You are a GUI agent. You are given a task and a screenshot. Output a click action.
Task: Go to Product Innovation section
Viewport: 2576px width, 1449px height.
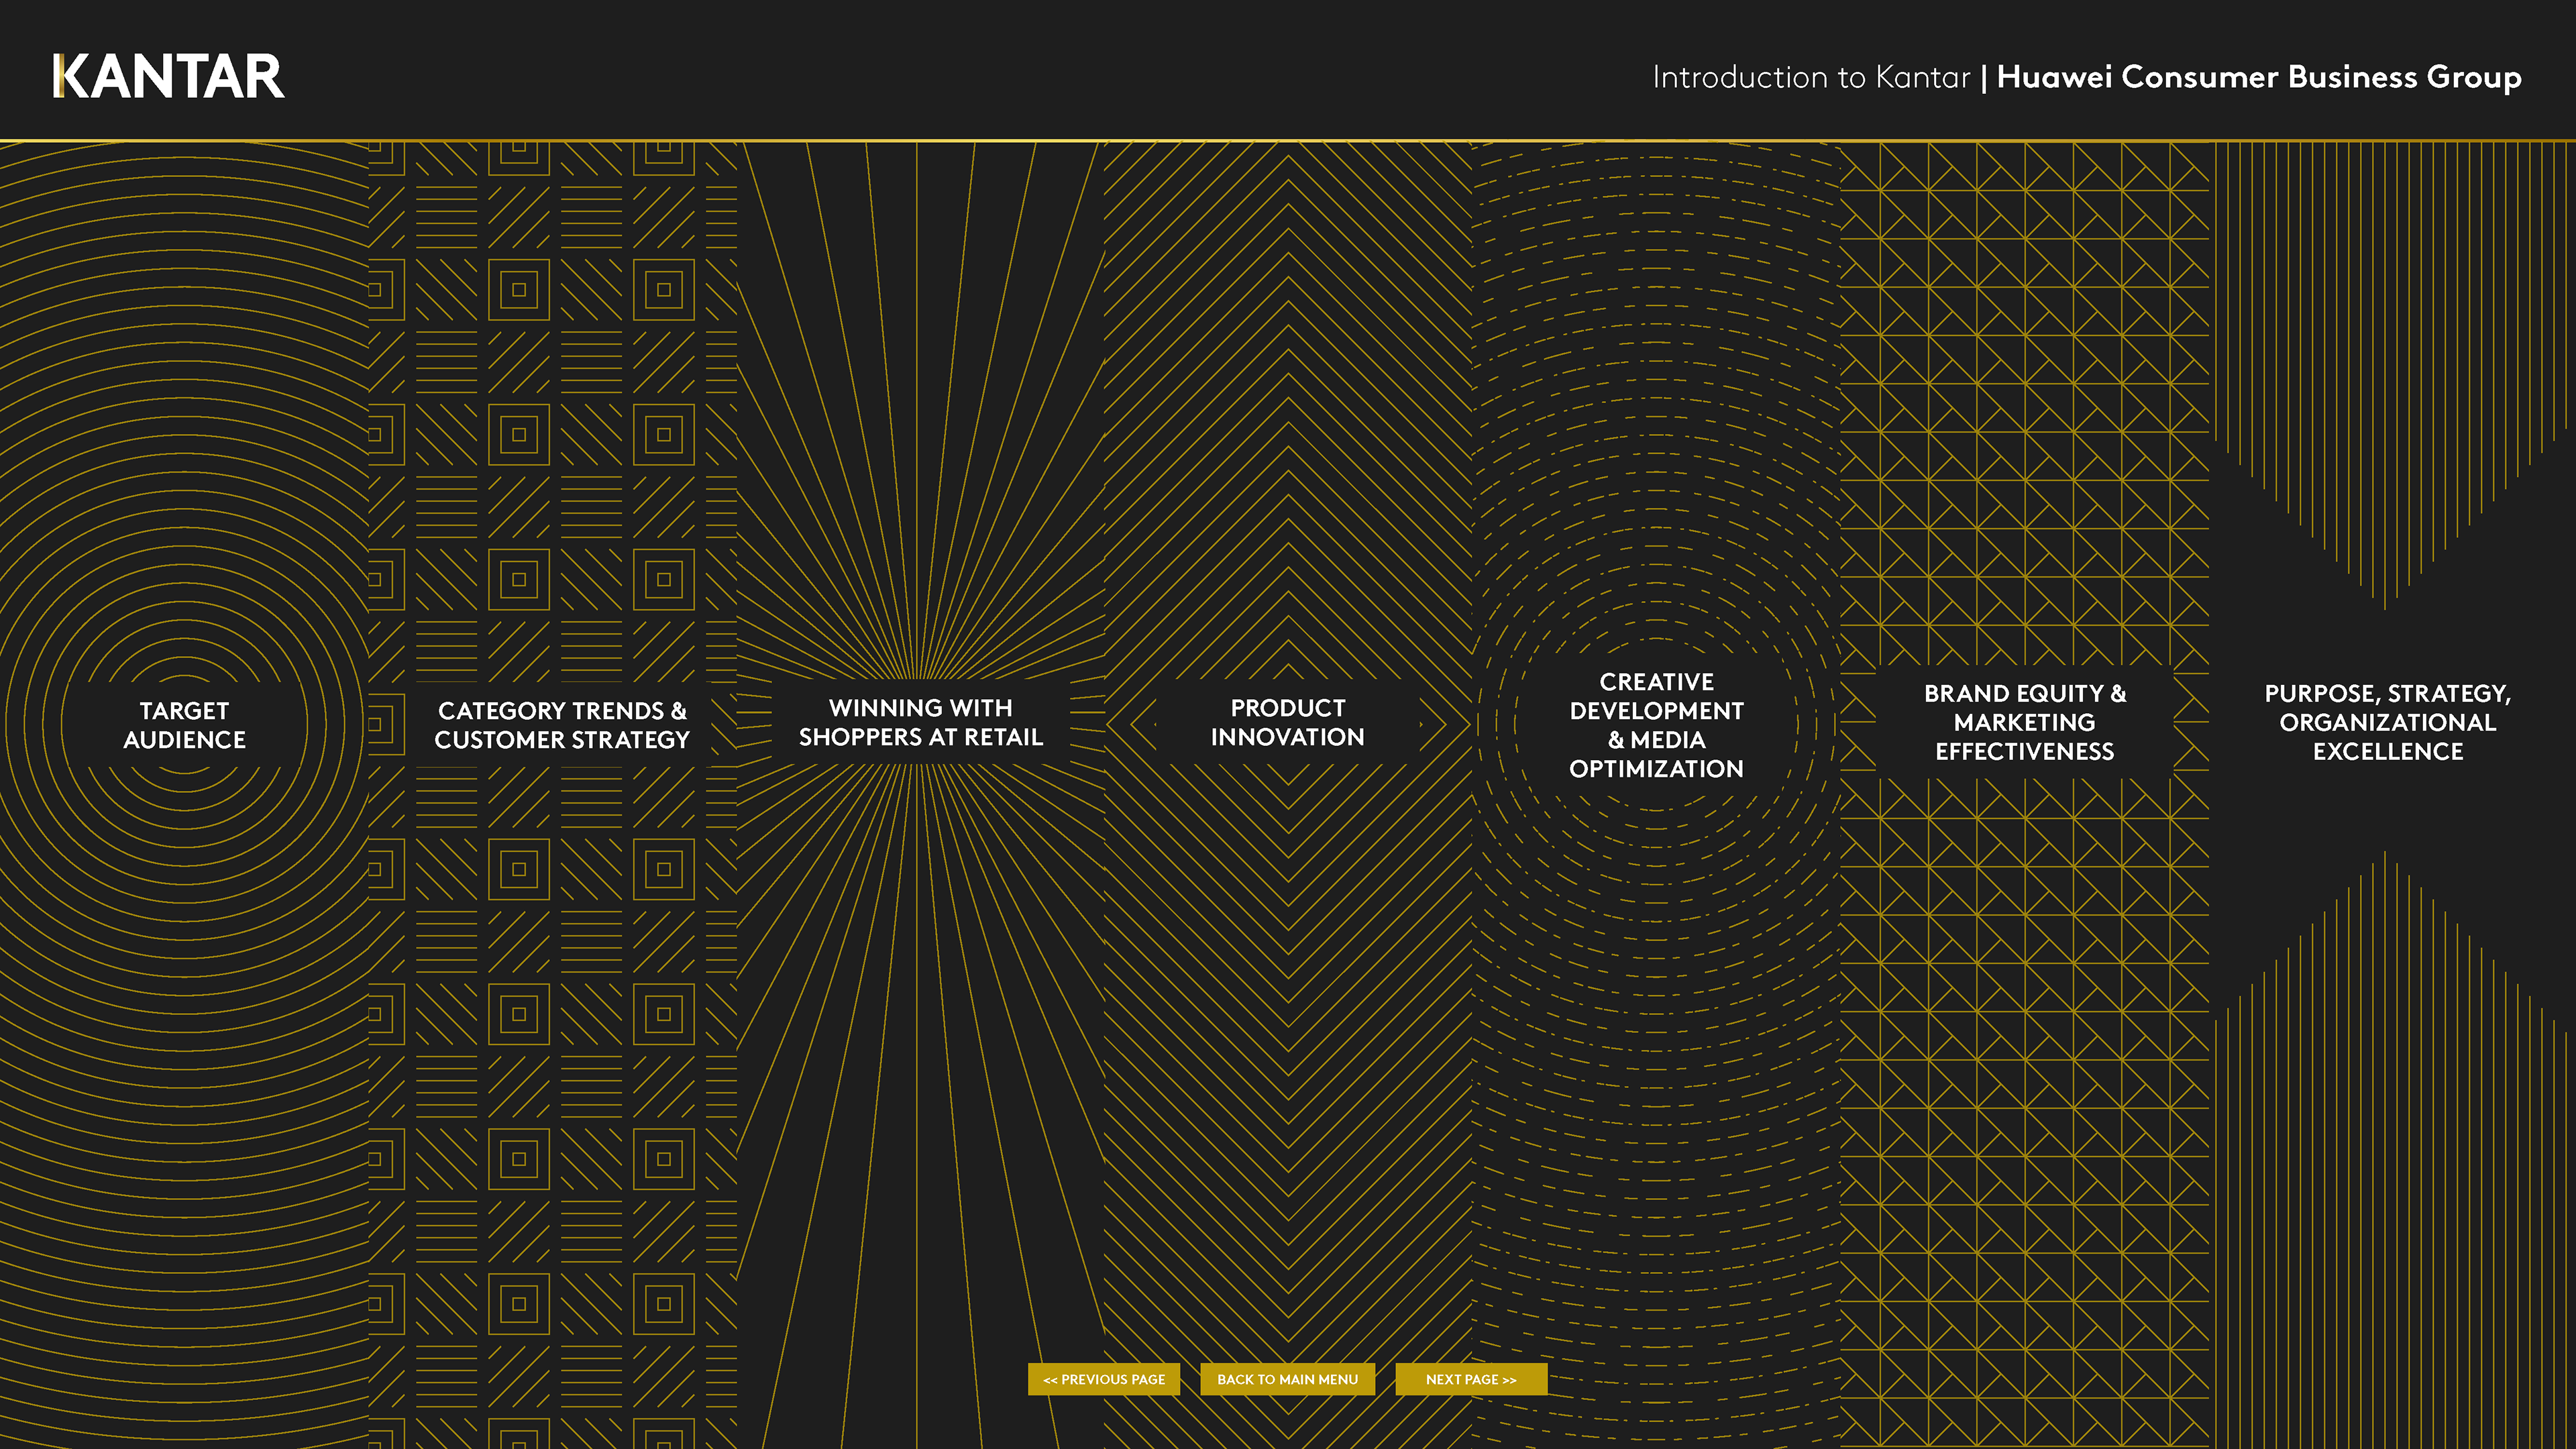point(1288,722)
